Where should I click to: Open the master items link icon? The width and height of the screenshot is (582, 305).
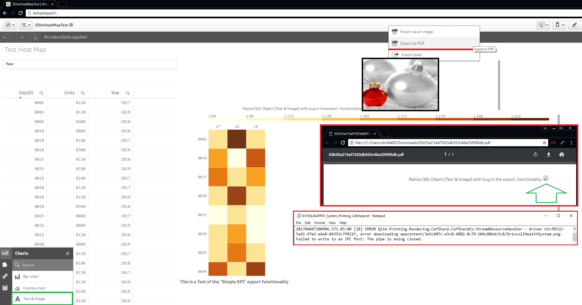point(5,276)
